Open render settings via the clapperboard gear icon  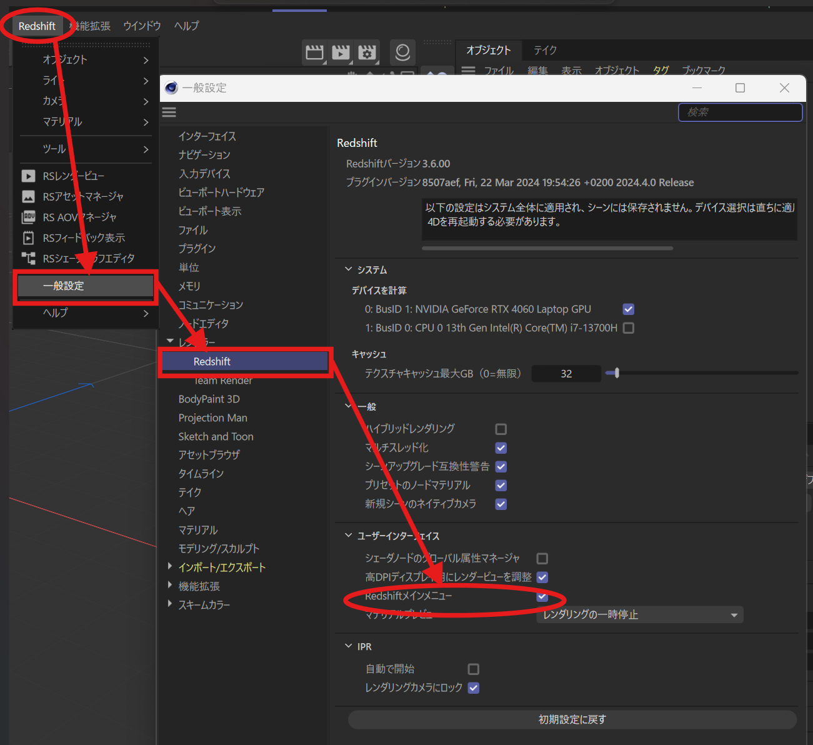coord(367,52)
